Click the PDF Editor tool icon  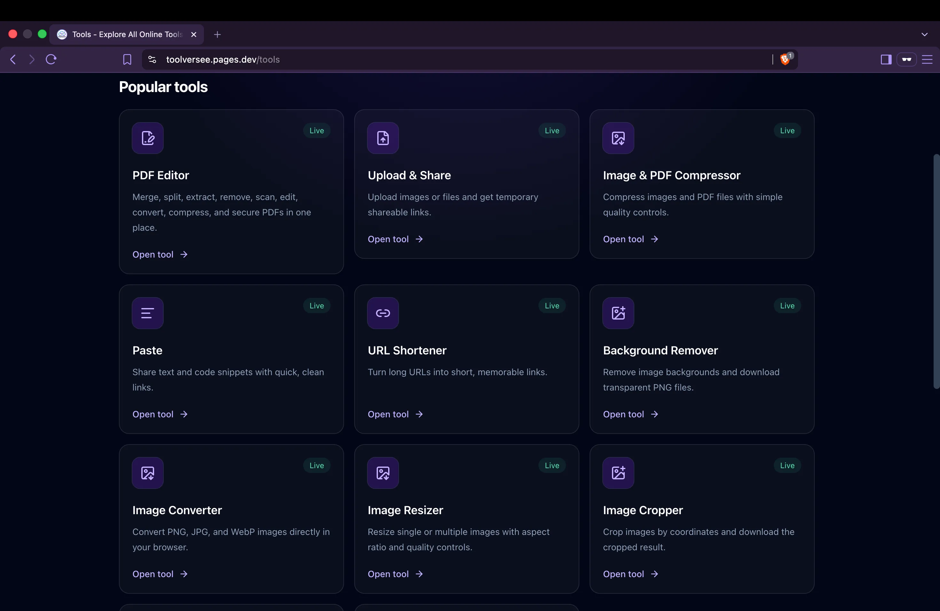click(x=148, y=138)
